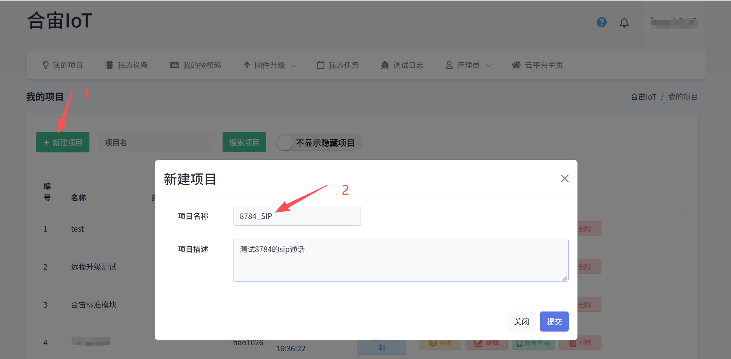Open 我的任务 menu item
The image size is (731, 359).
pyautogui.click(x=338, y=65)
